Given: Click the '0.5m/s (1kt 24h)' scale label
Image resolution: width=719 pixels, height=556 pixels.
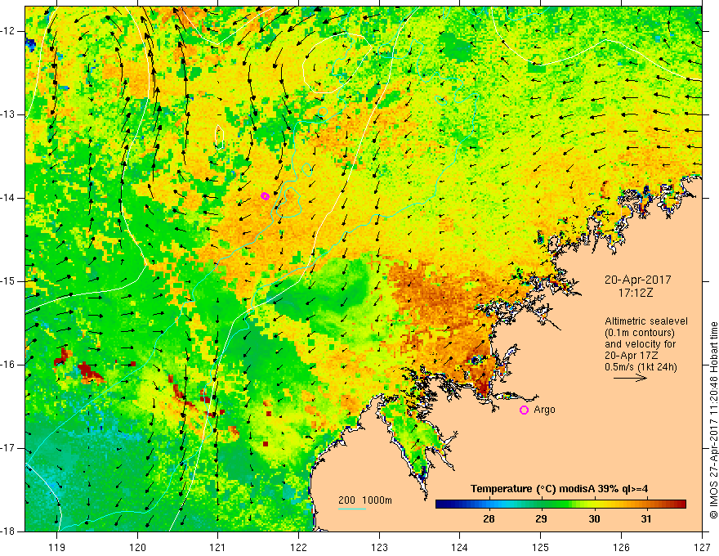Looking at the screenshot, I should pyautogui.click(x=641, y=367).
